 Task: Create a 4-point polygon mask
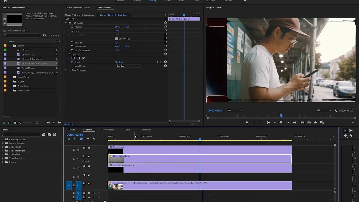[x=78, y=58]
